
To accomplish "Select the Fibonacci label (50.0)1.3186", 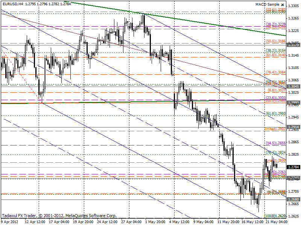I will tap(276, 41).
